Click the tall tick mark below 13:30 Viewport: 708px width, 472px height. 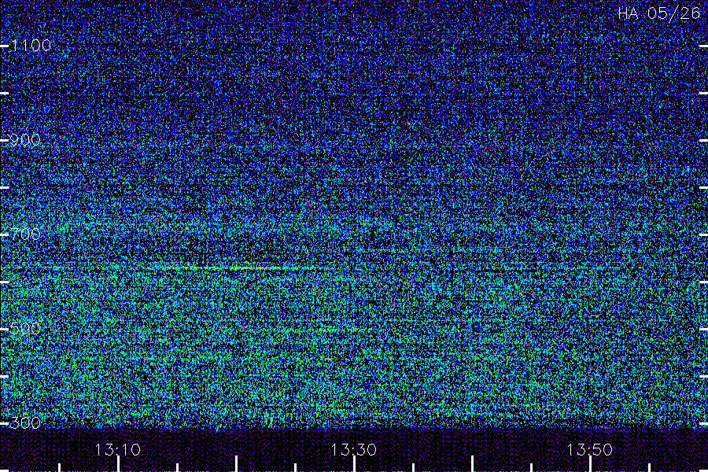[354, 464]
